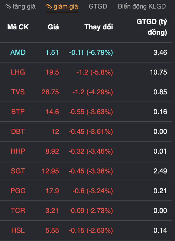
Task: Switch to the % tăng giá tab
Action: tap(20, 6)
